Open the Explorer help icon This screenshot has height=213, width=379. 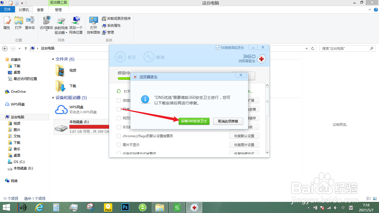(x=375, y=10)
